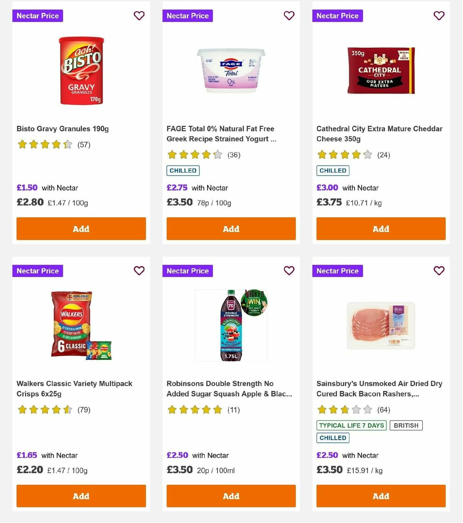This screenshot has width=463, height=523.
Task: Favourite the Sainsbury's bacon rashers
Action: tap(439, 271)
